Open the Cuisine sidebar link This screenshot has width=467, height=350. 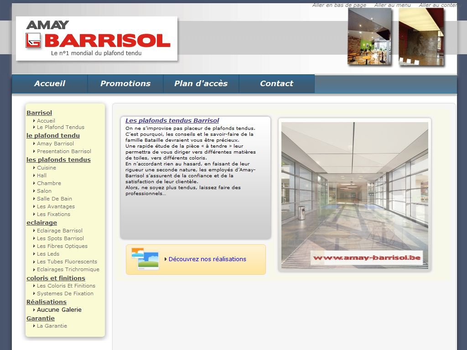coord(47,168)
